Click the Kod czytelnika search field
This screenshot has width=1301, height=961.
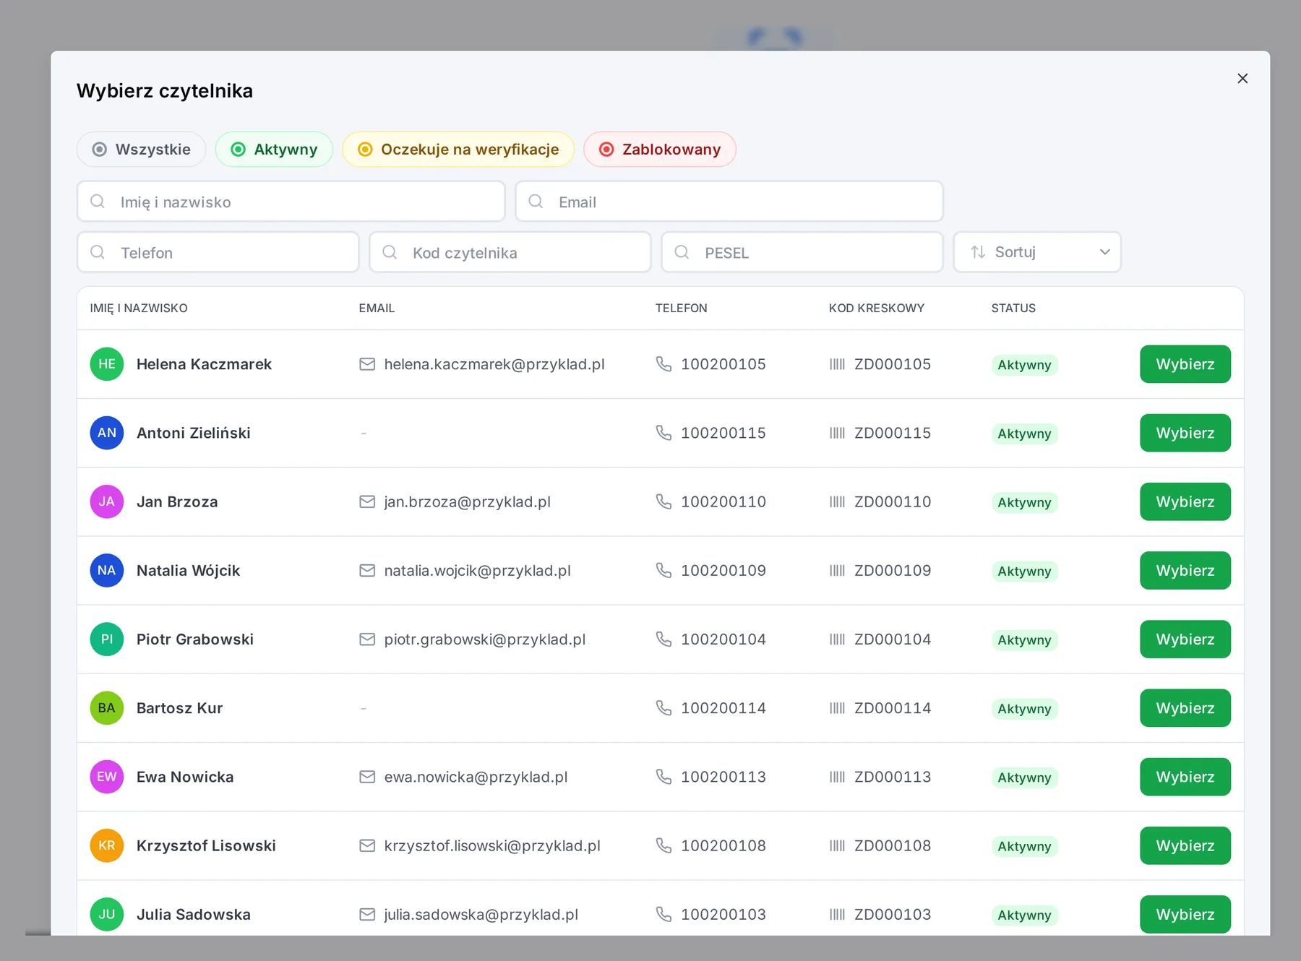[510, 252]
